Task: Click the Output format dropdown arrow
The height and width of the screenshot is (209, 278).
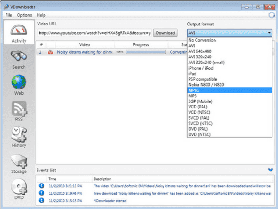Action: (x=269, y=33)
